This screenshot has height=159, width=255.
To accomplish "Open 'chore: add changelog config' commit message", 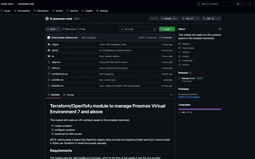I will click(x=113, y=45).
